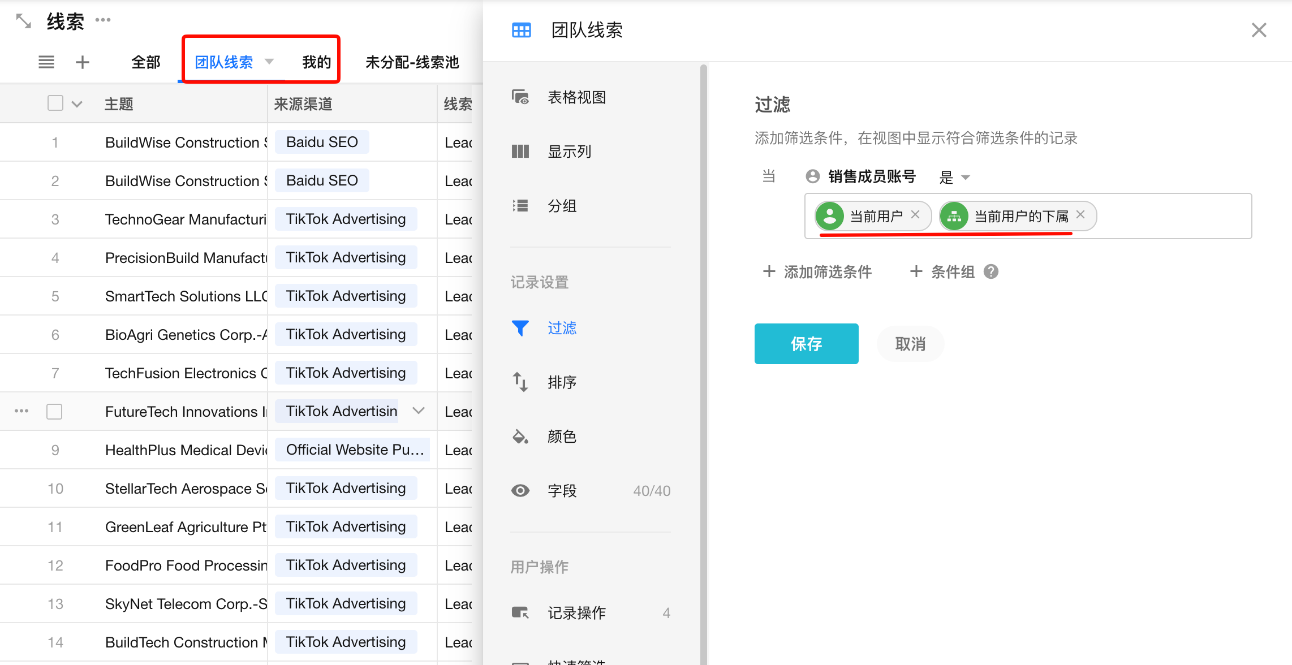Click the sort arrows icon
1292x665 pixels.
[x=520, y=382]
